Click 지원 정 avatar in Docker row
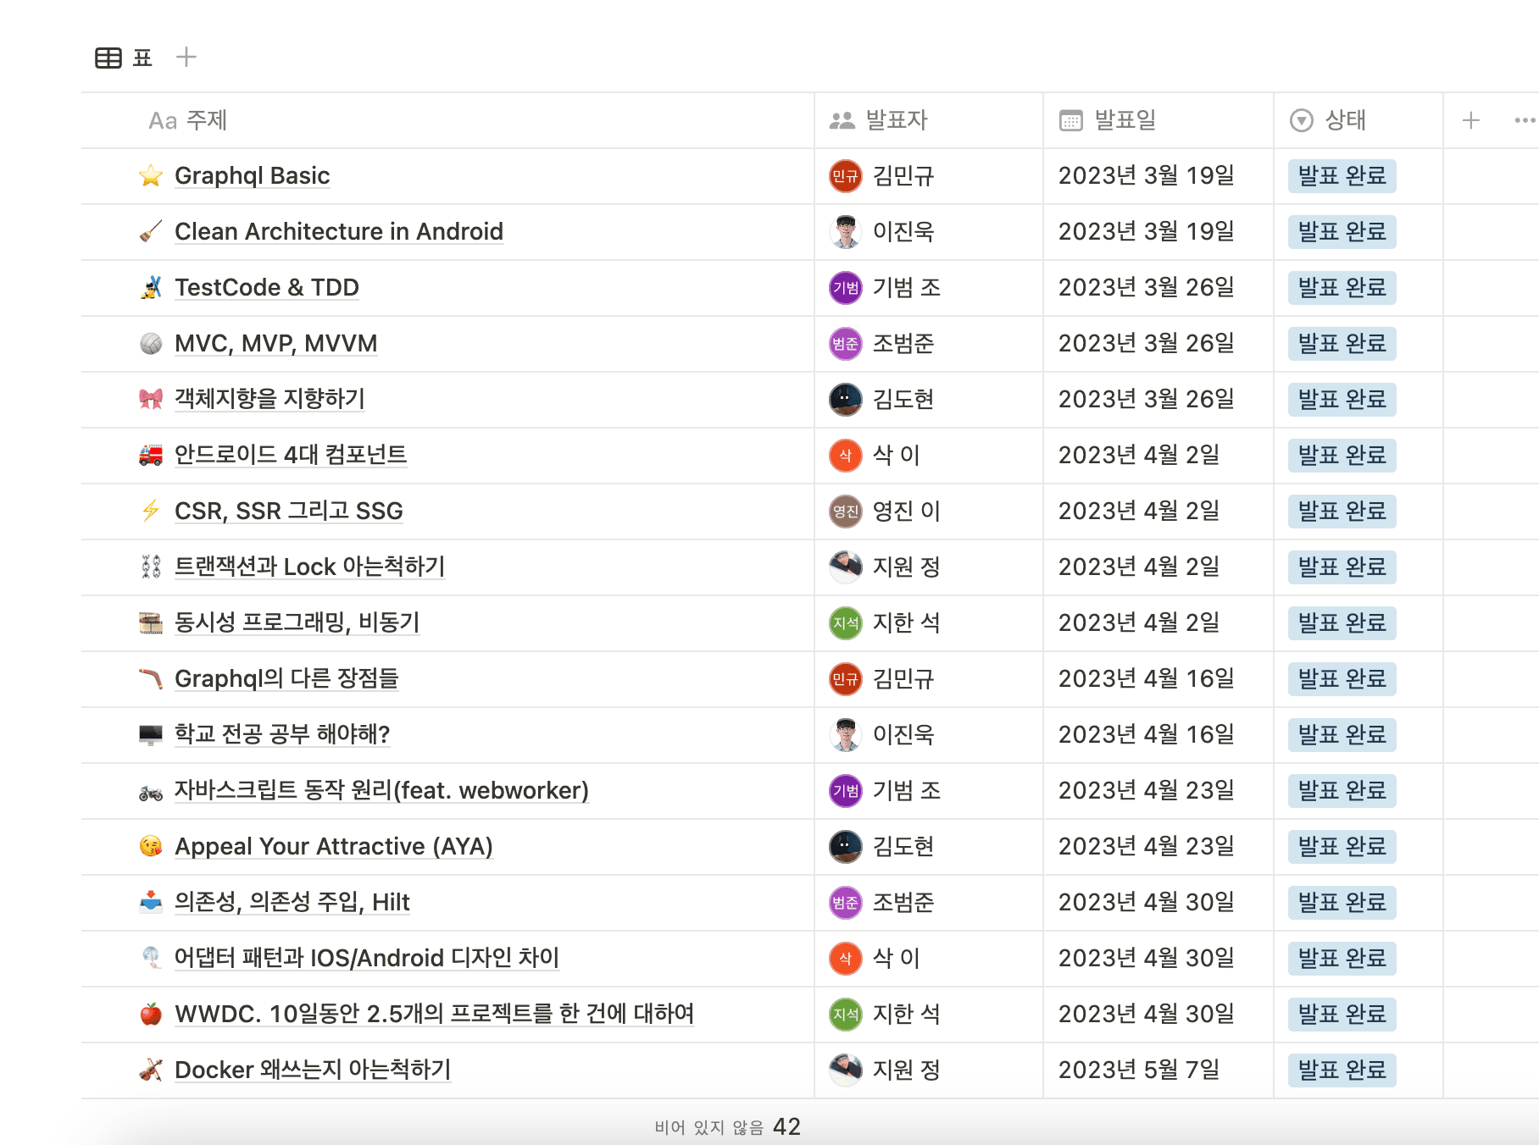This screenshot has height=1145, width=1539. tap(845, 1070)
